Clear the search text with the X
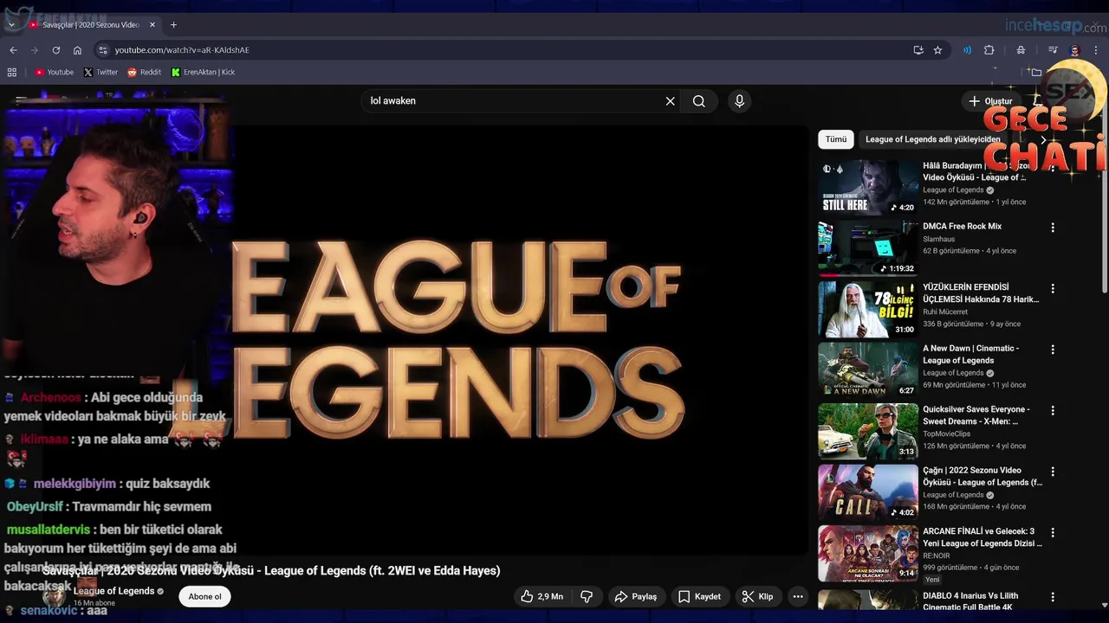 point(670,101)
